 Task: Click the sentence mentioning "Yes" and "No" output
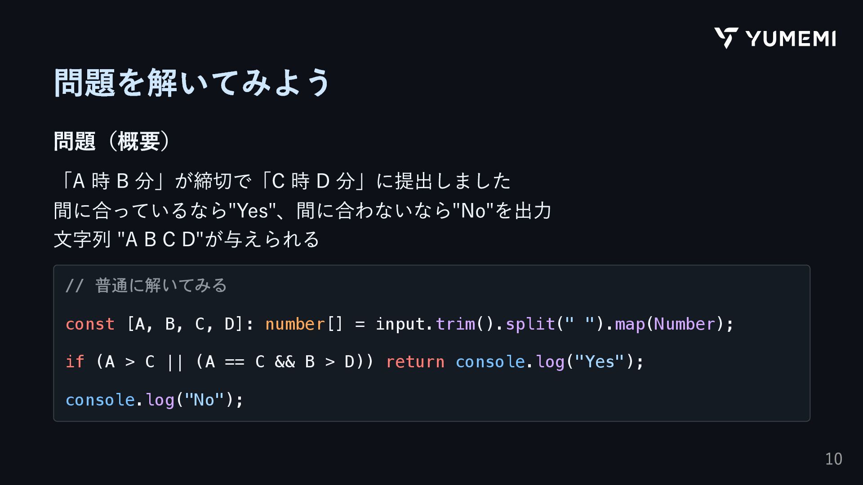coord(302,210)
